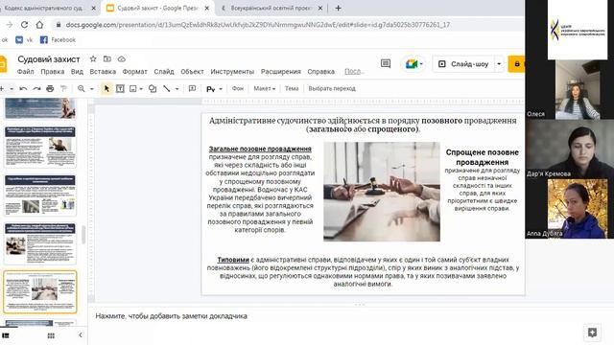Open the zoom tool
Screen dimensions: 614x345
click(x=81, y=89)
